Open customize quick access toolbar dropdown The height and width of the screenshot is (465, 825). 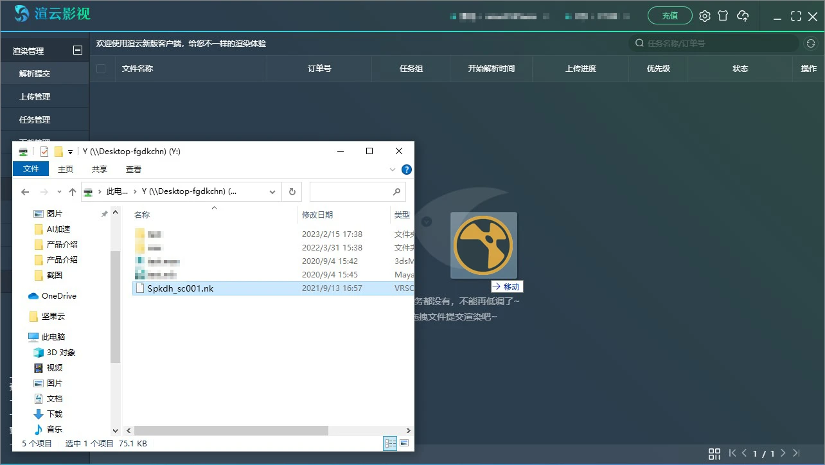coord(70,152)
